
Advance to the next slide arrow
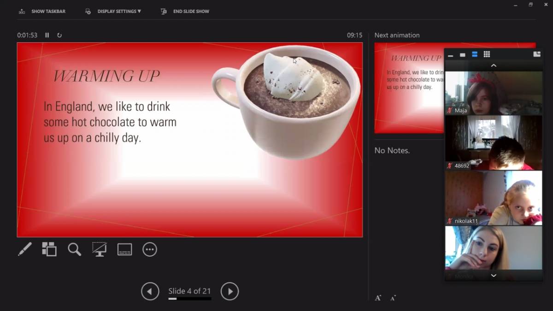(x=229, y=291)
